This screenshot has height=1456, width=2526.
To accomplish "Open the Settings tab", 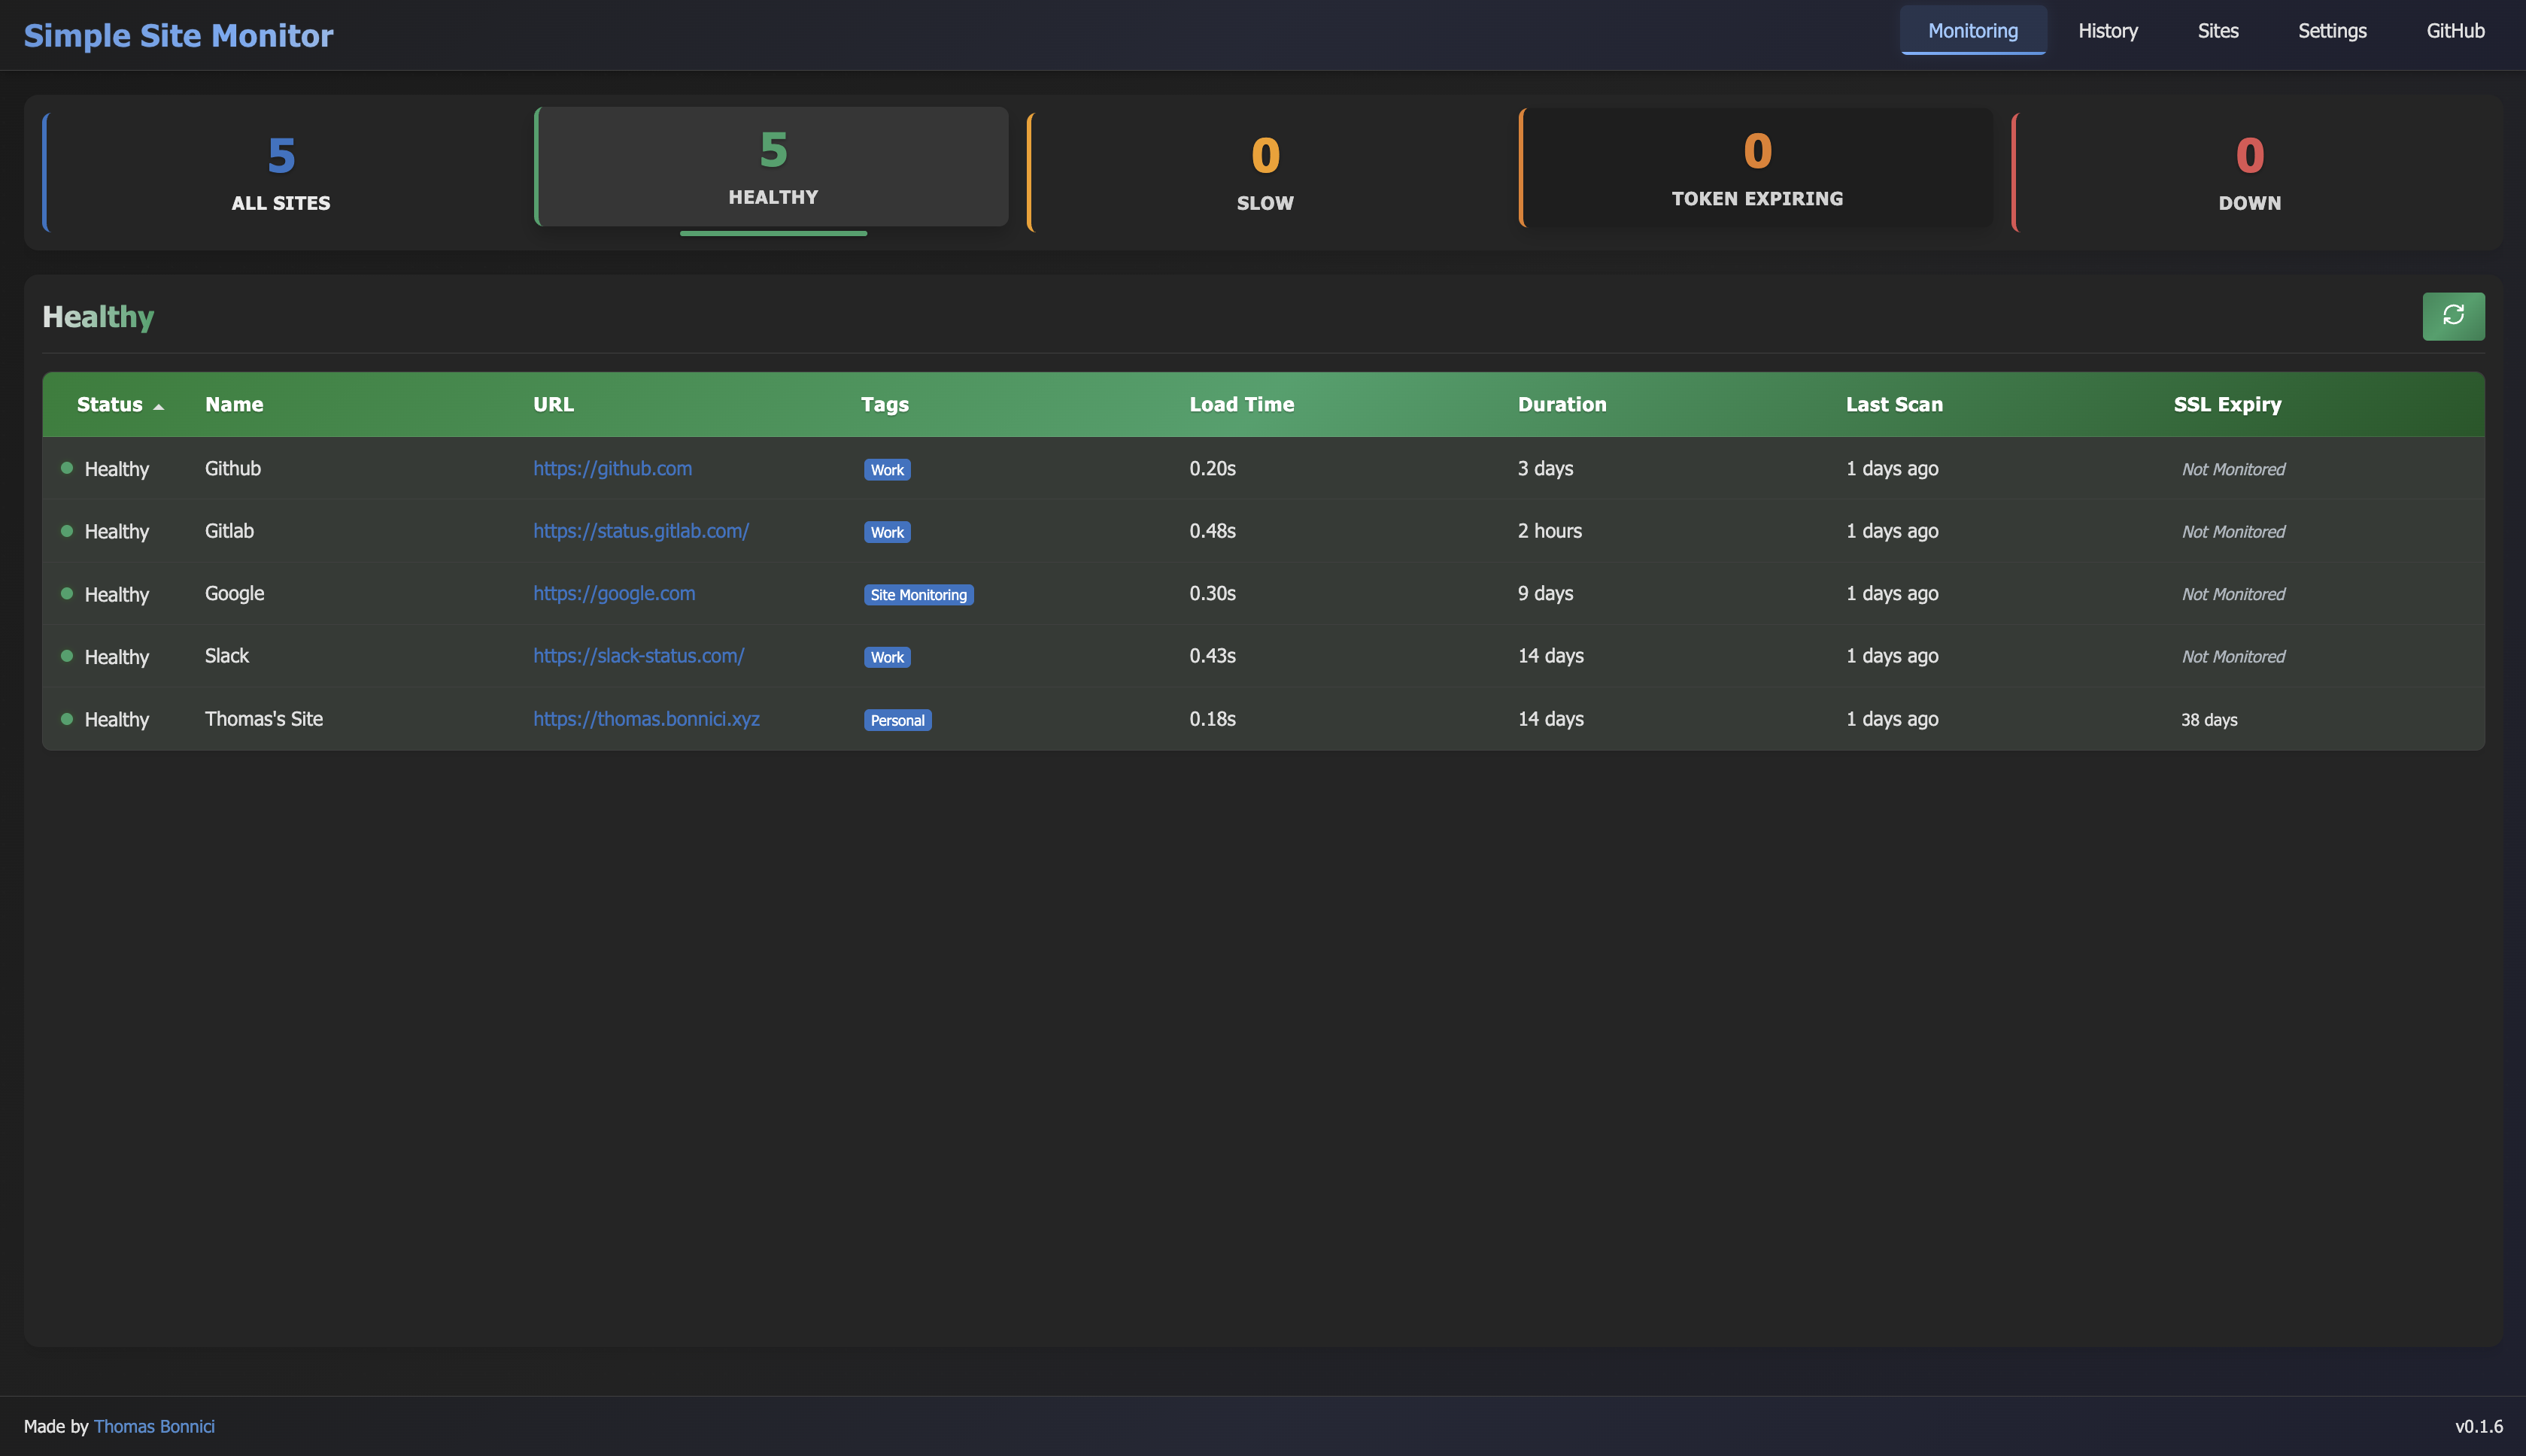I will coord(2331,31).
